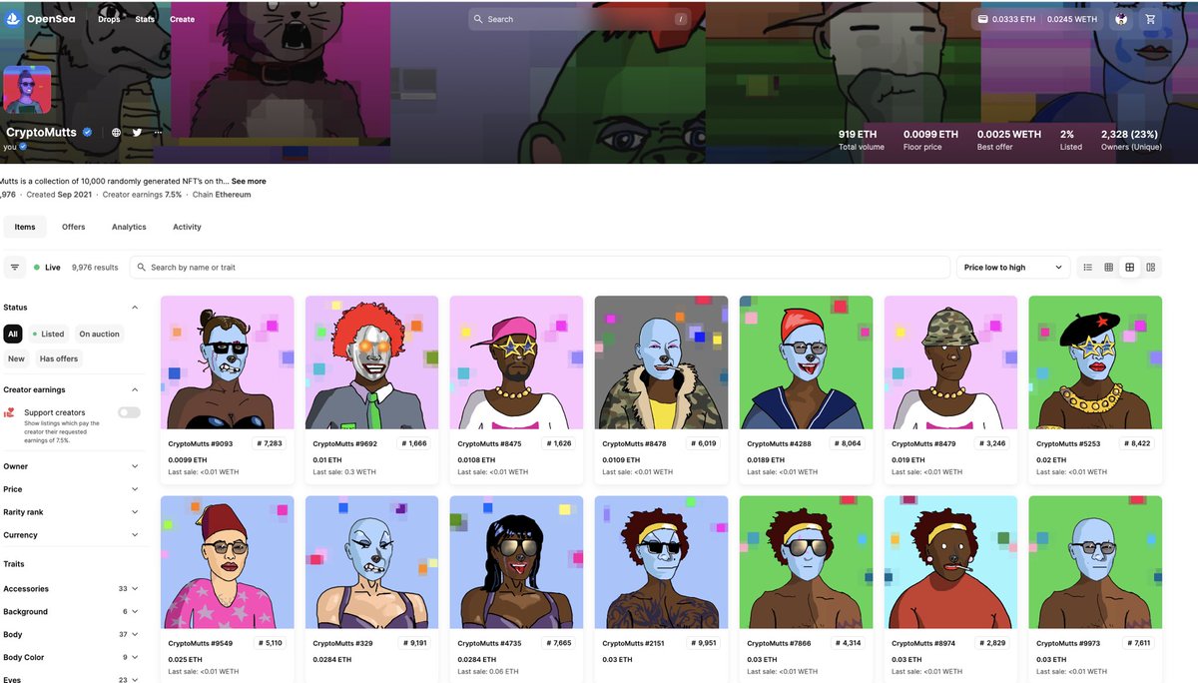The width and height of the screenshot is (1198, 683).
Task: Open CryptoMutts #9093 title link
Action: [201, 443]
